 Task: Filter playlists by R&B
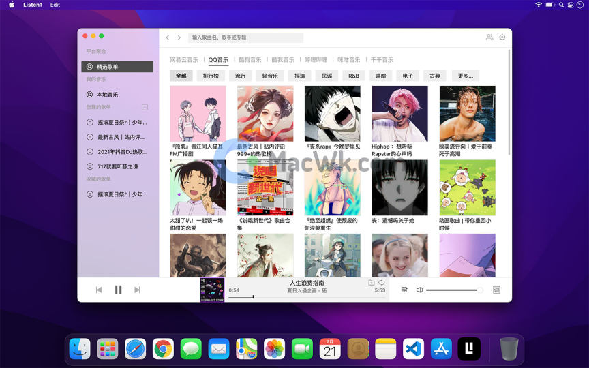coord(354,76)
